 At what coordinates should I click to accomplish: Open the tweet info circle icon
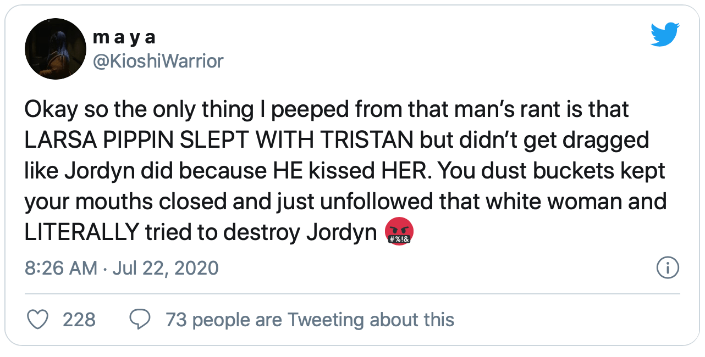click(668, 268)
